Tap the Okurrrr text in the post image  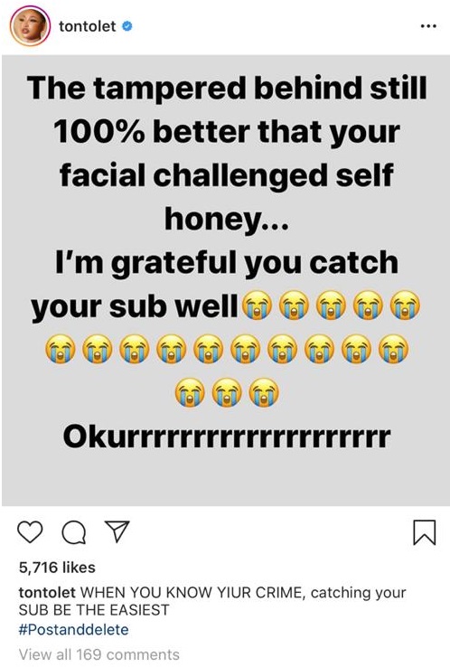[226, 437]
